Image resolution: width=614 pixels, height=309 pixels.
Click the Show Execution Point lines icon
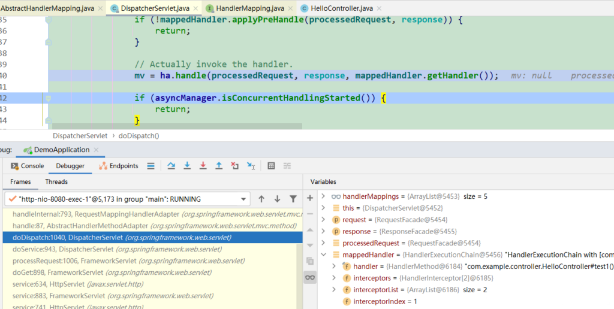click(x=151, y=166)
